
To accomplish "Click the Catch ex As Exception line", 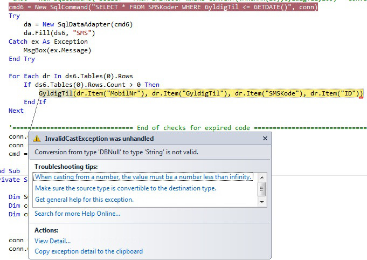I will click(48, 42).
